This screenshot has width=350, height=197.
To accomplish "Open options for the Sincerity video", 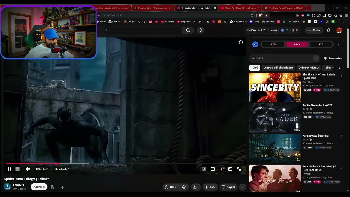I will tap(342, 75).
